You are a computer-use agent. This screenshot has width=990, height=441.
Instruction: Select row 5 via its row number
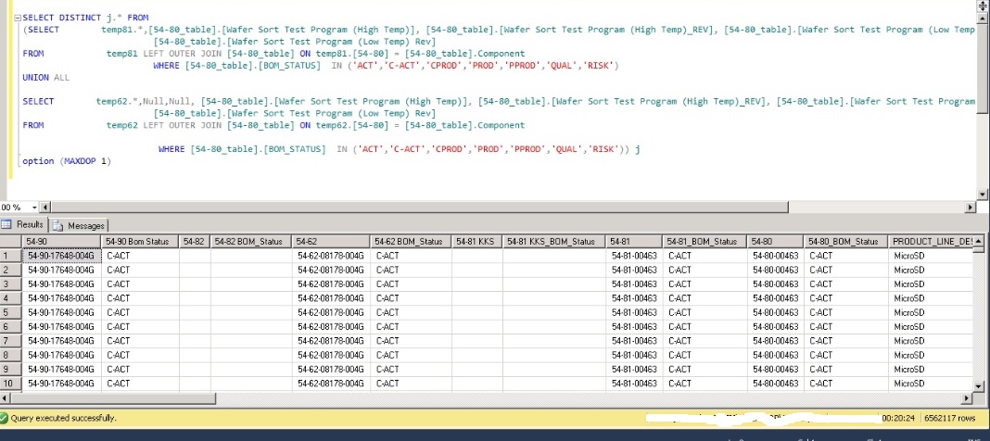click(11, 312)
